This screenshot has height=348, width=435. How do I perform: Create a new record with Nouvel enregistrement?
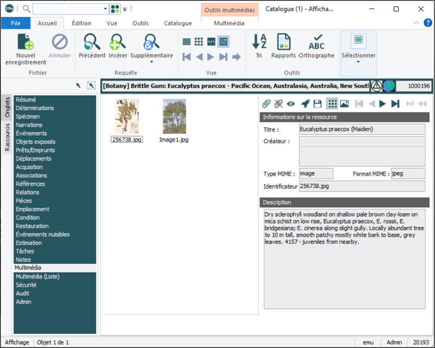pyautogui.click(x=25, y=49)
